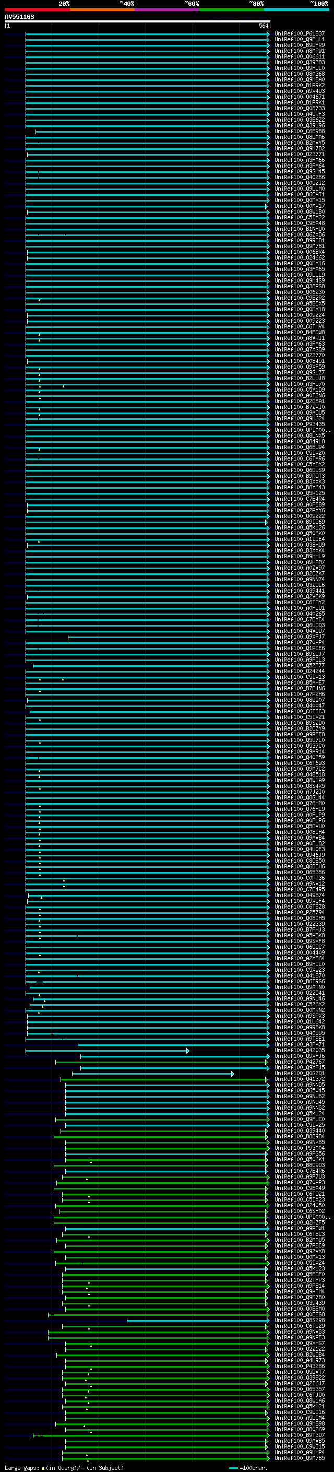Viewport: 334px width, 1472px height.
Task: Open hit UniRef100_Q8S2R8
Action: (300, 1320)
